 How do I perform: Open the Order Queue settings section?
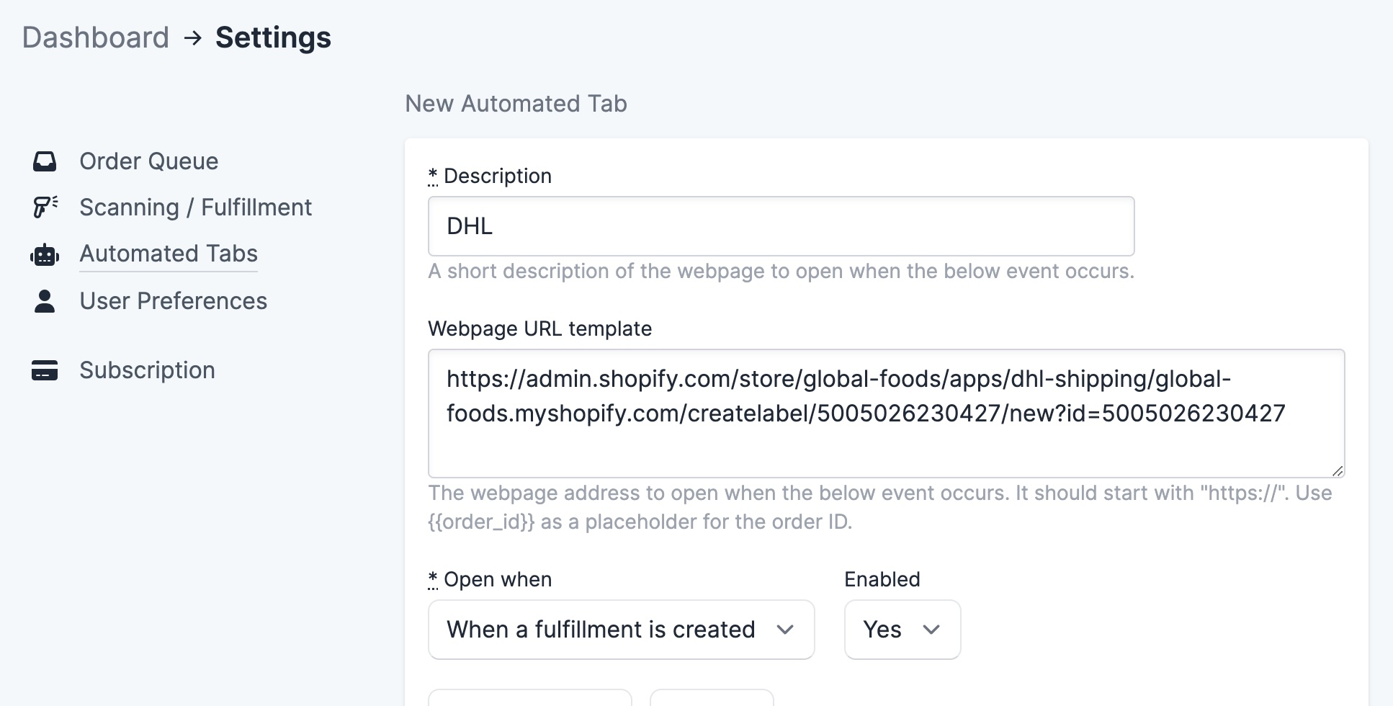(148, 161)
